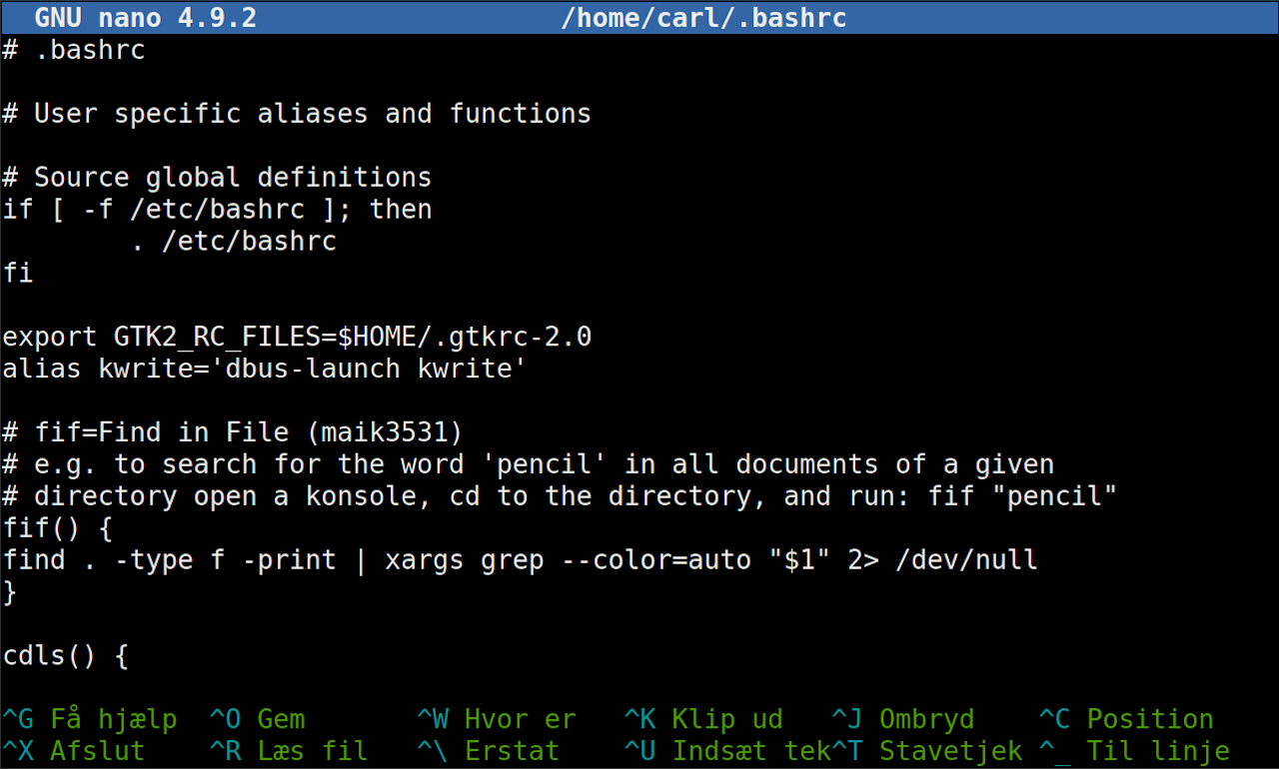This screenshot has width=1279, height=769.
Task: Click the ^R Læs fil shortcut
Action: click(289, 751)
